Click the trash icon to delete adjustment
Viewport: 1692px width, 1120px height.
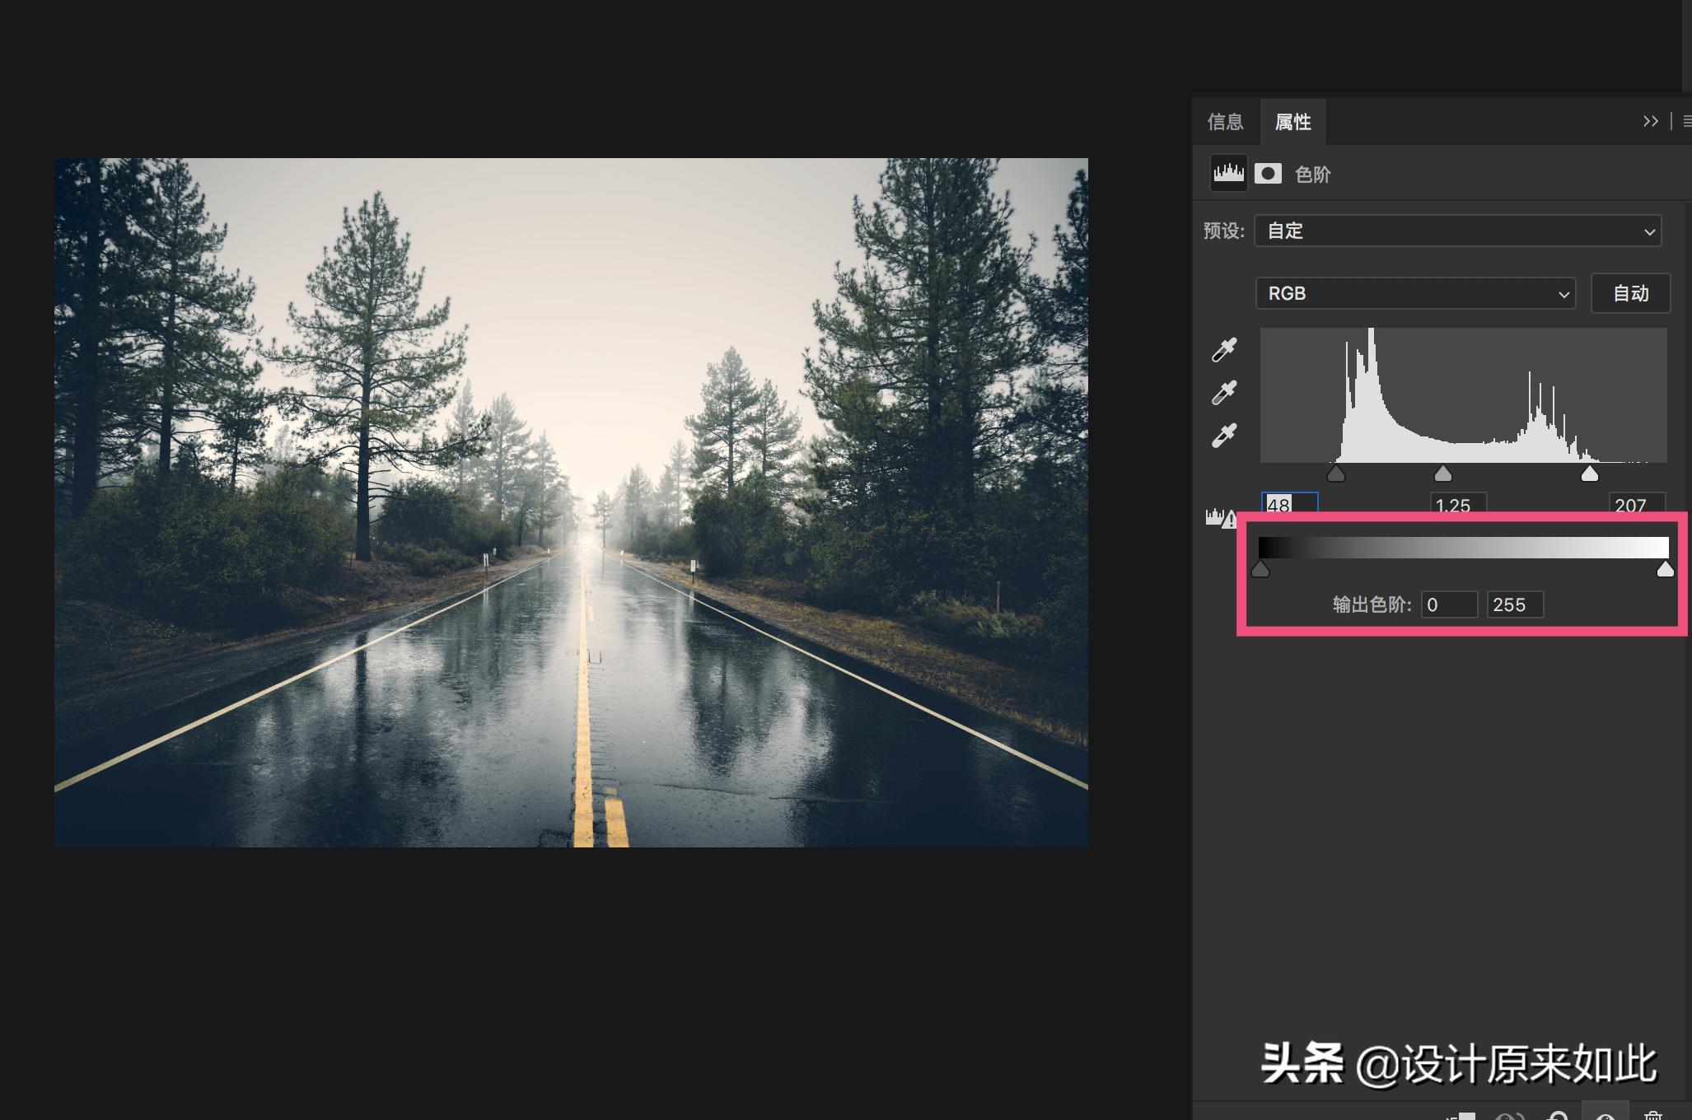[1652, 1114]
